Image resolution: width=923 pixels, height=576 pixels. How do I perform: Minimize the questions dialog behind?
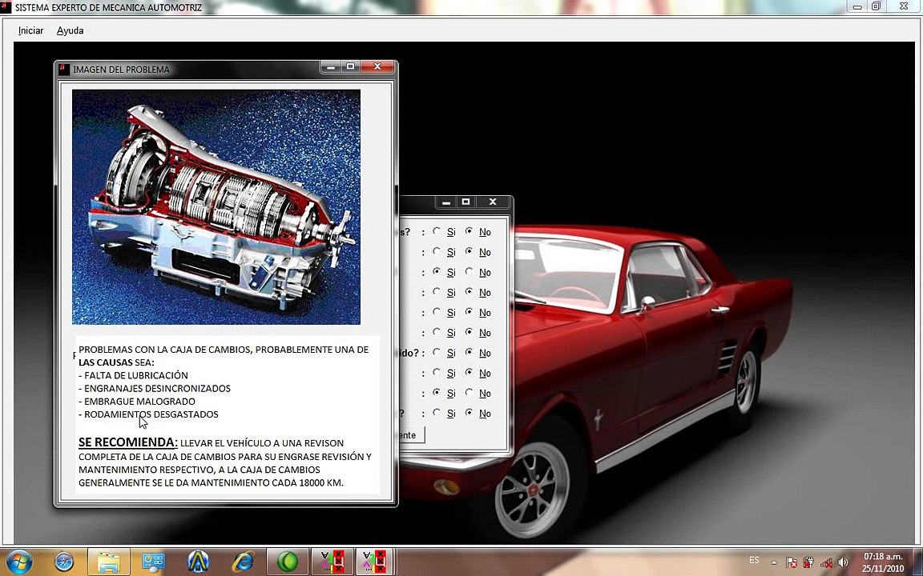coord(446,202)
